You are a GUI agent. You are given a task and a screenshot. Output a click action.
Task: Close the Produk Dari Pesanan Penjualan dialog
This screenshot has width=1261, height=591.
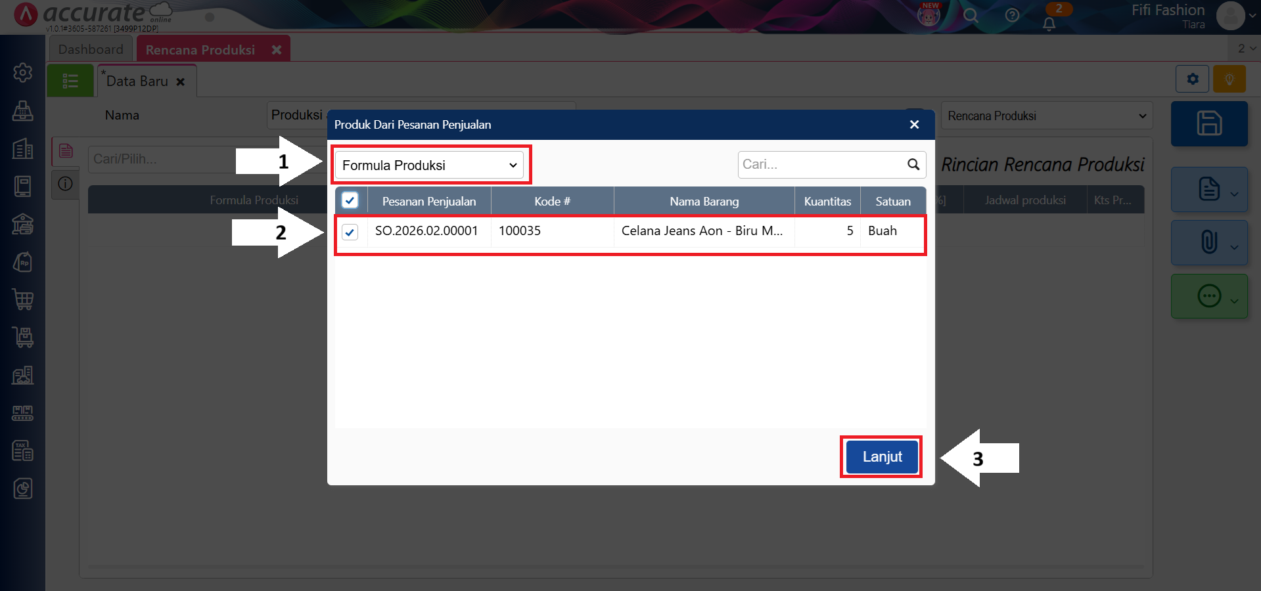click(x=914, y=125)
